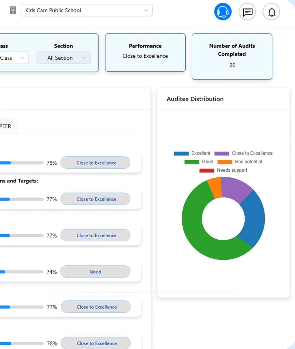Click the building icon beside school selector
Screen dimensions: 295x349
pos(13,10)
